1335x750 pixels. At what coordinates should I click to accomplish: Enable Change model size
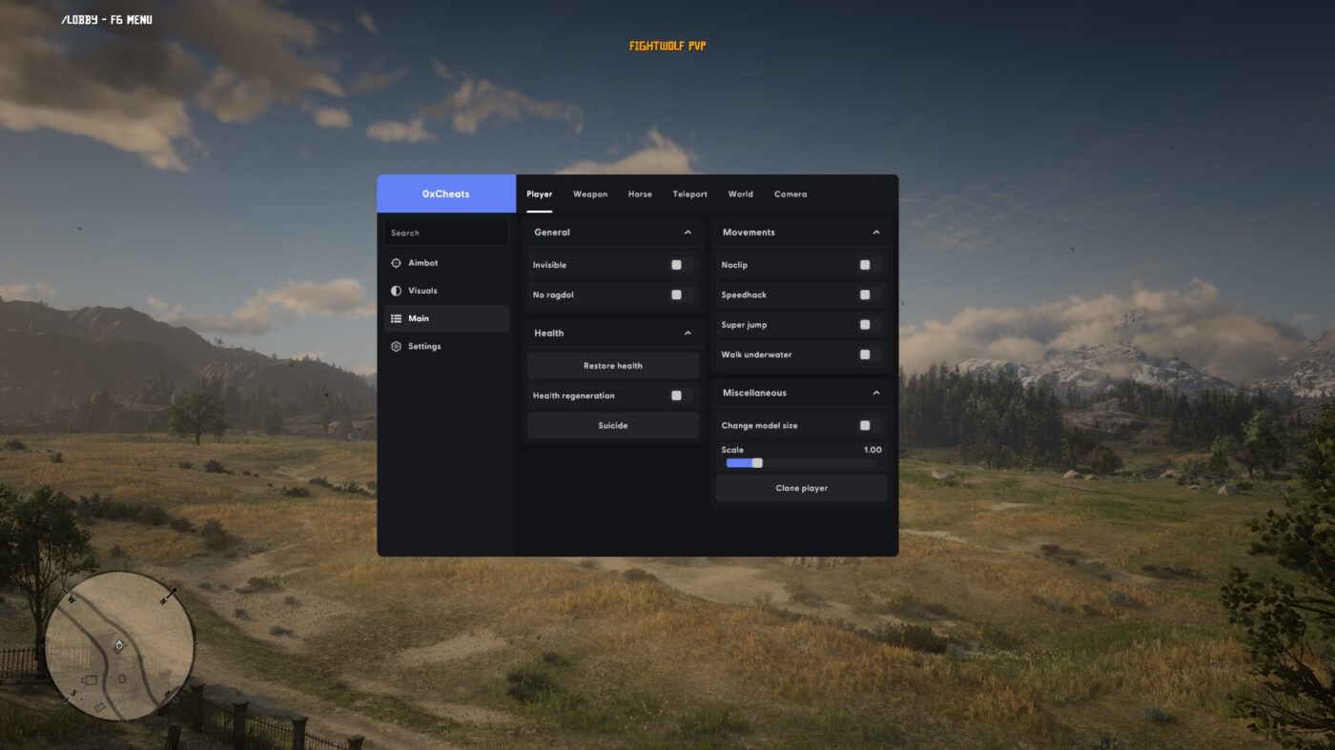click(x=865, y=424)
